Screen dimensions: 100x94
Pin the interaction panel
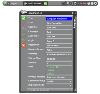72,13
